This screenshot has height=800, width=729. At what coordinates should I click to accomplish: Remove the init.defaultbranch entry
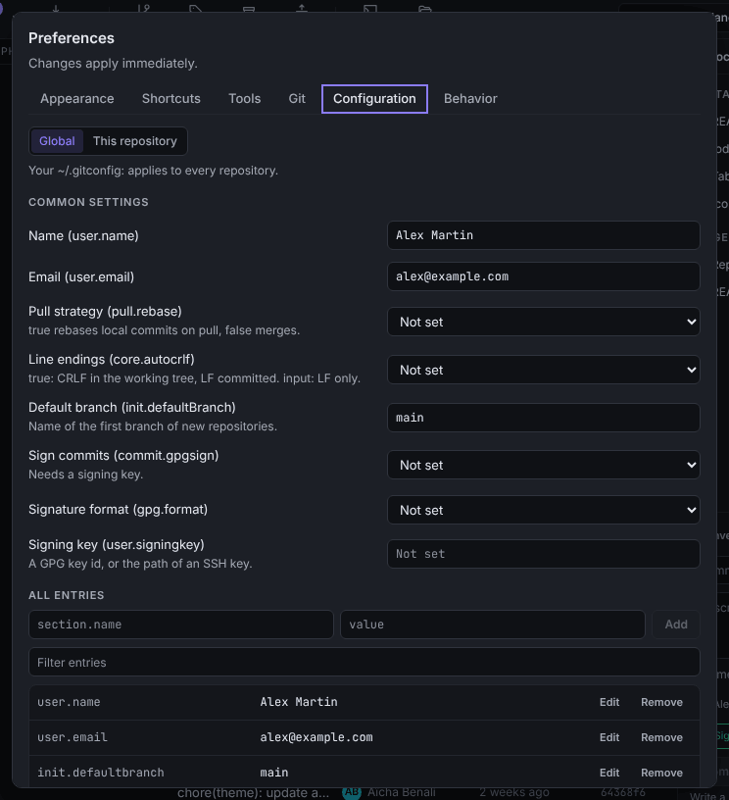pyautogui.click(x=661, y=773)
